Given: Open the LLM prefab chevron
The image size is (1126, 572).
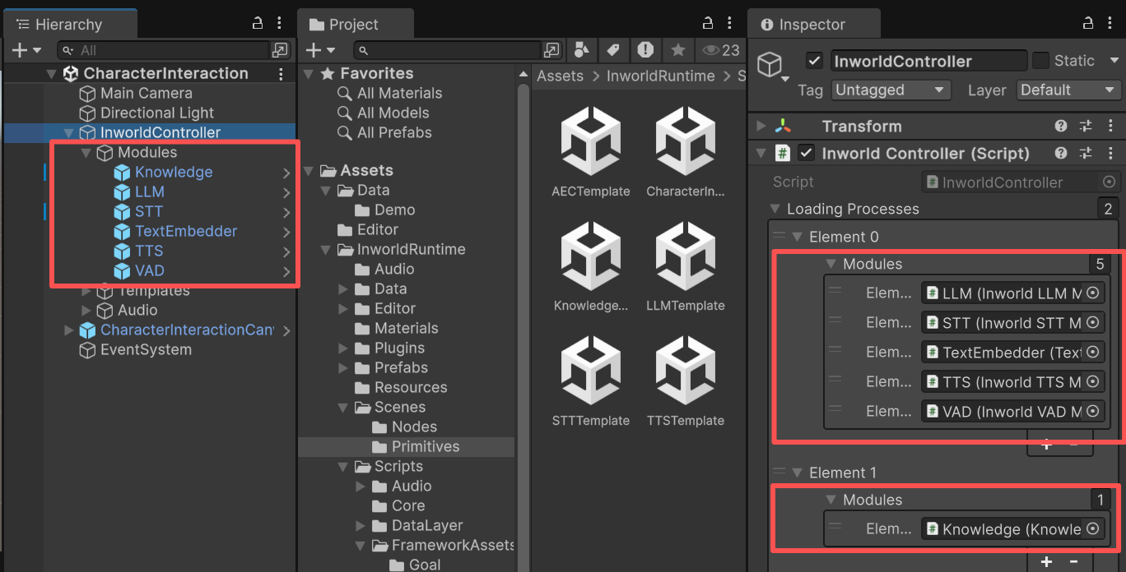Looking at the screenshot, I should click(x=286, y=192).
